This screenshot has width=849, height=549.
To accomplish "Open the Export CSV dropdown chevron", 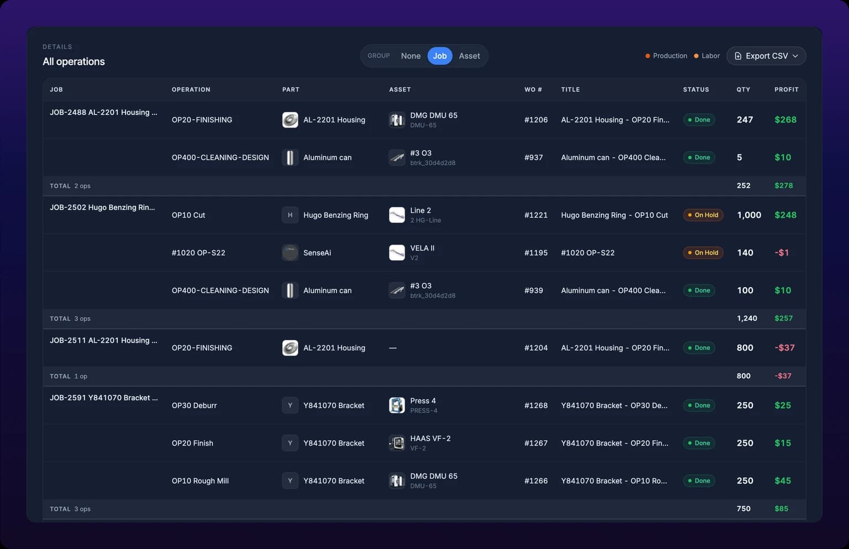I will click(795, 56).
